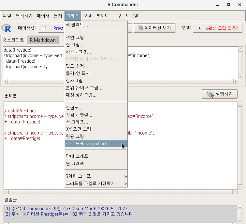Click 'data(Prestige)' line in script editor
The image size is (246, 224).
17,50
